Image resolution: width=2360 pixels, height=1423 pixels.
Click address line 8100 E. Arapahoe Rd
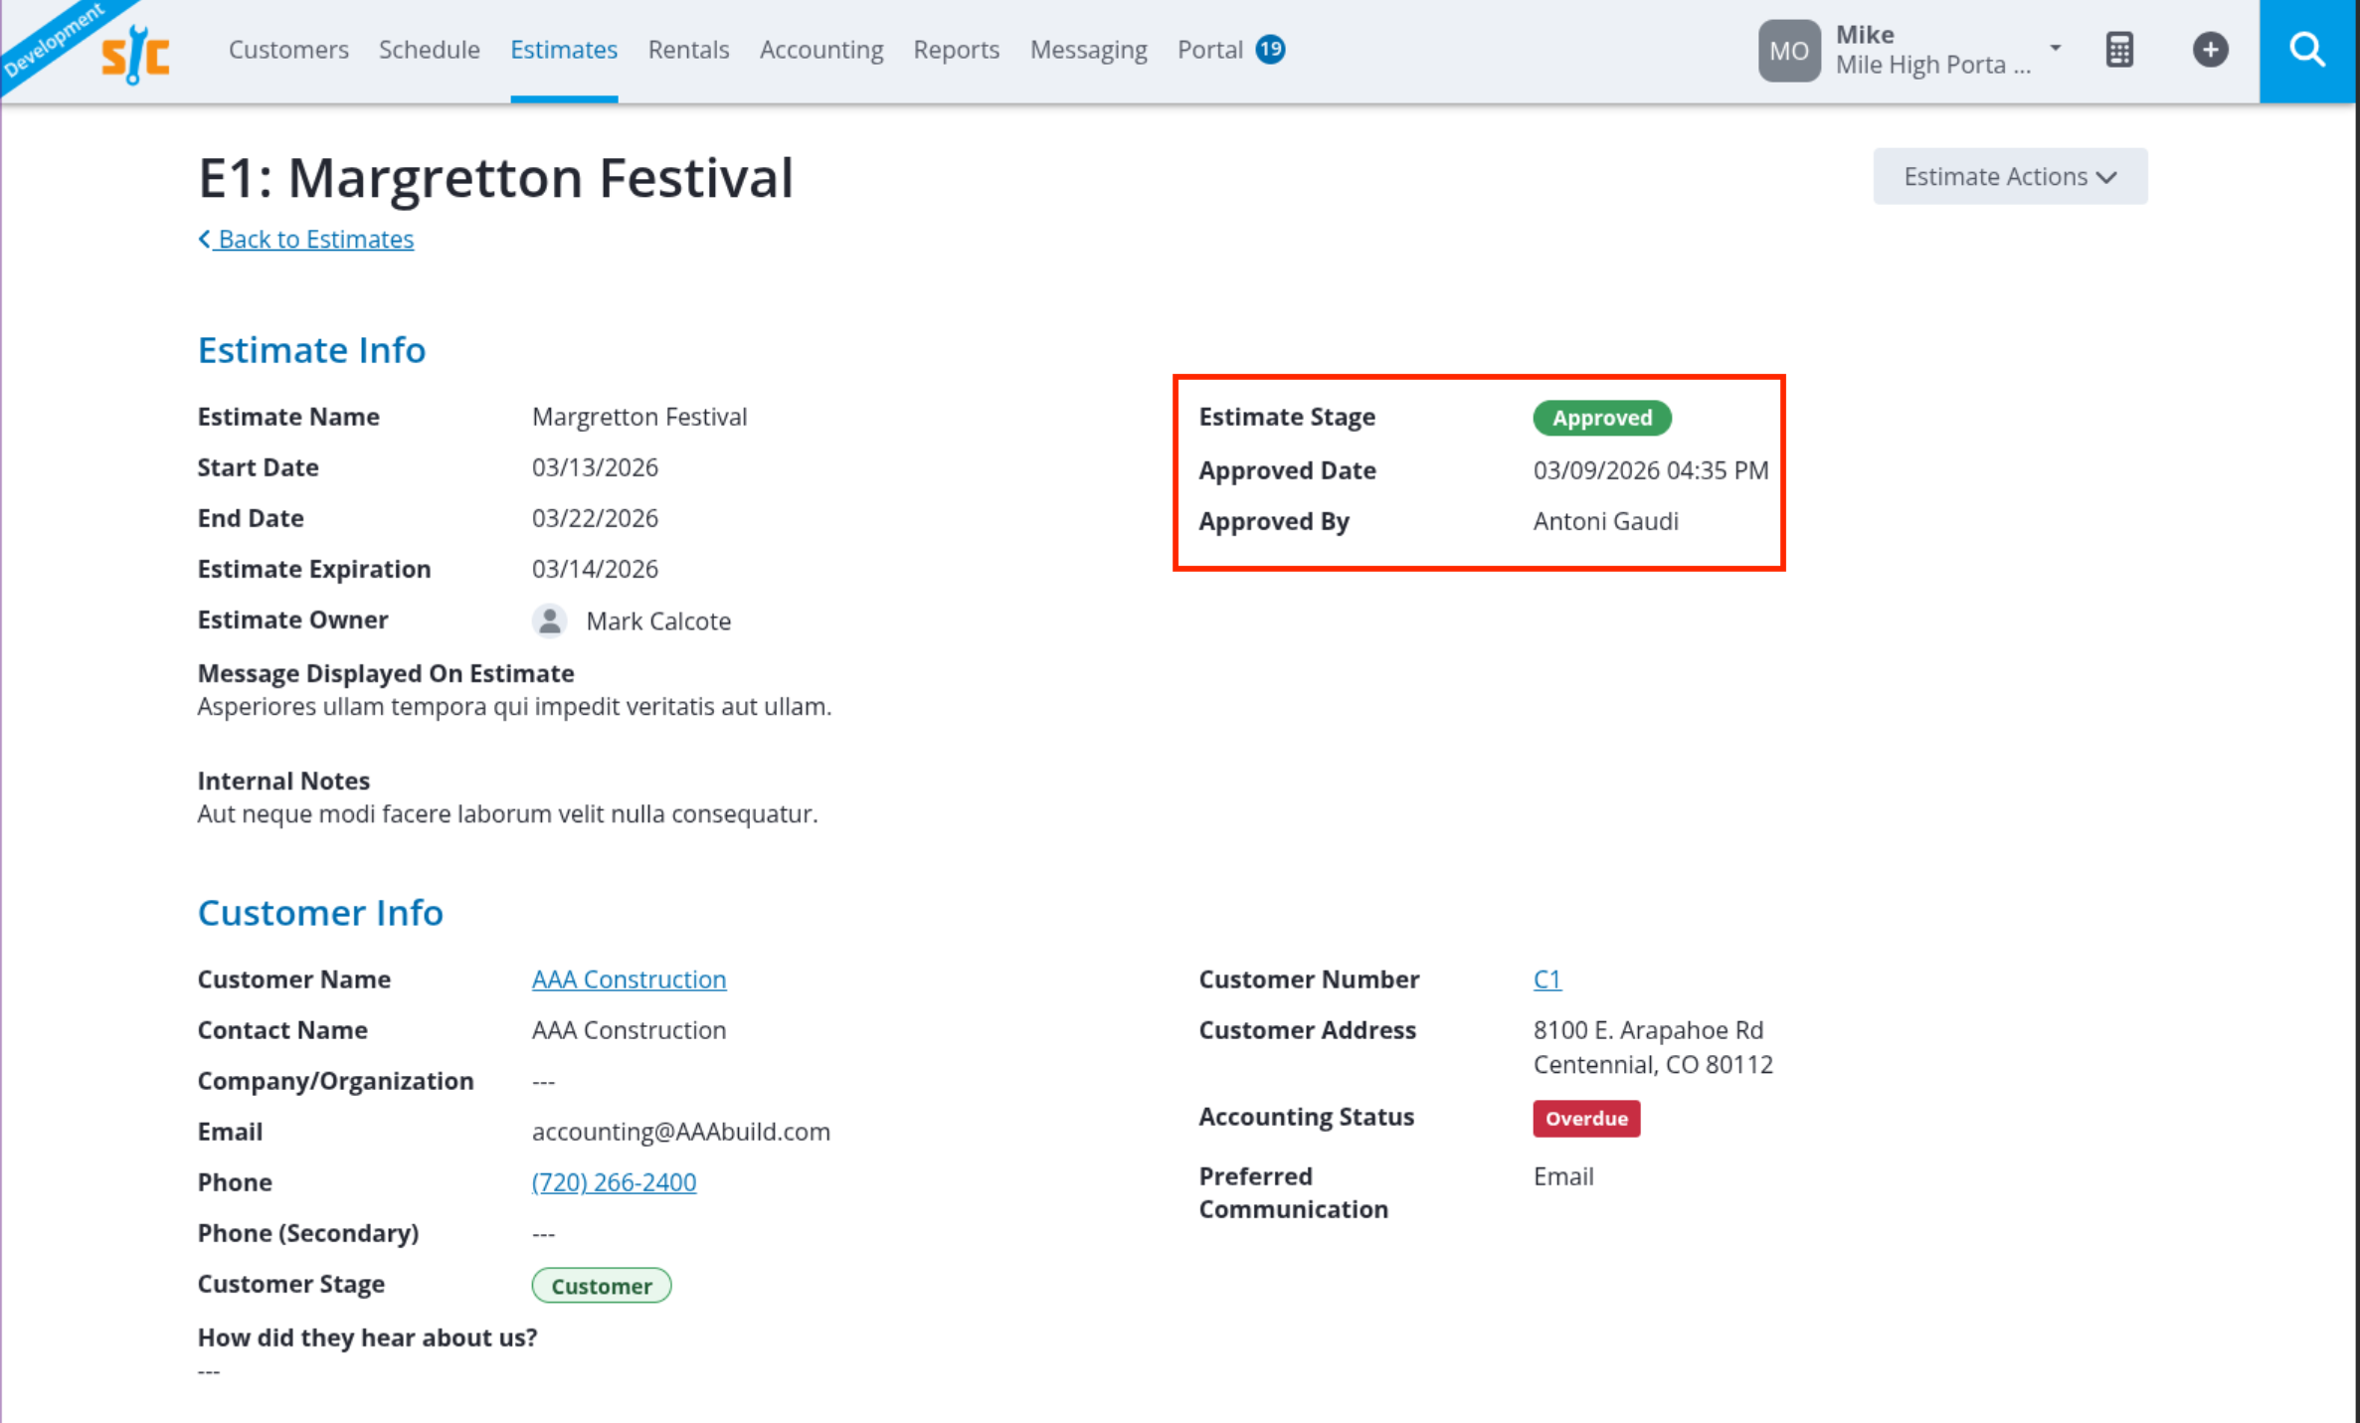point(1648,1029)
